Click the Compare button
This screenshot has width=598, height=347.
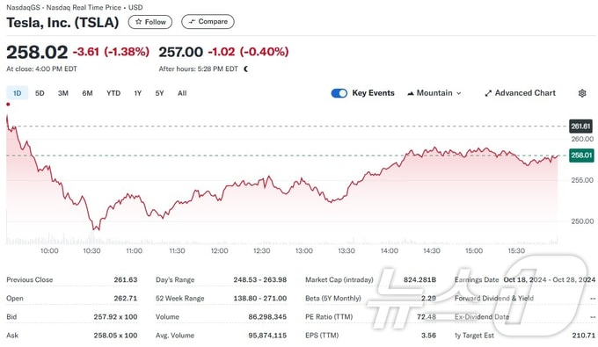coord(208,22)
